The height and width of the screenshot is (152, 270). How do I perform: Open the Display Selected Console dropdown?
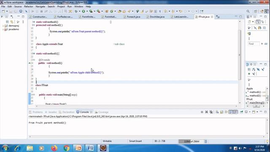[x=250, y=112]
